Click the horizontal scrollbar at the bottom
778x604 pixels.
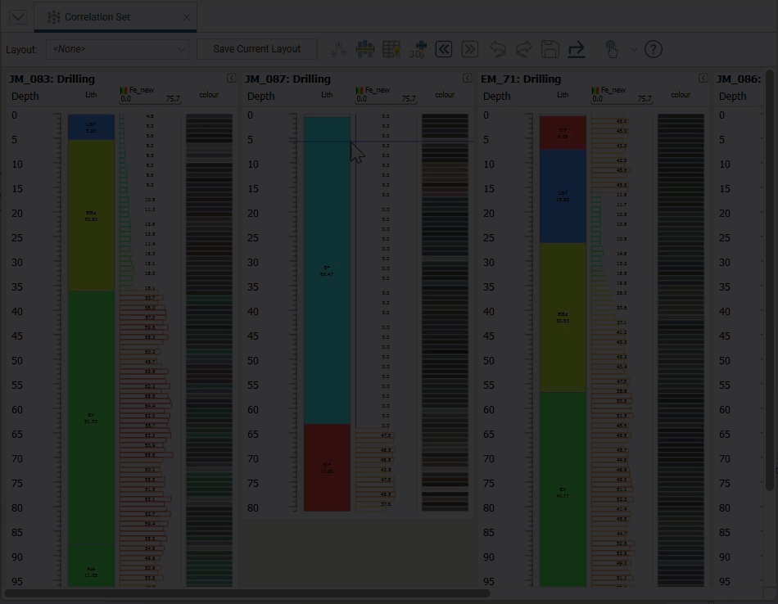pyautogui.click(x=247, y=593)
